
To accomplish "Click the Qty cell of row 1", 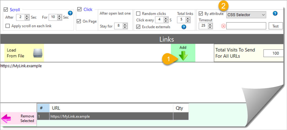I will coord(181,116).
